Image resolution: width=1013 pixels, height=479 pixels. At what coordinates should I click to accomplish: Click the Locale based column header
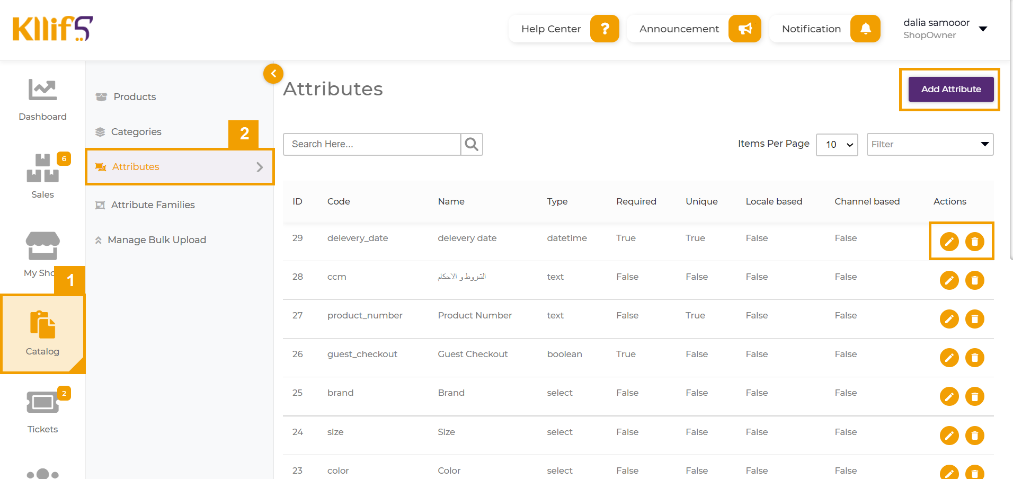(774, 201)
